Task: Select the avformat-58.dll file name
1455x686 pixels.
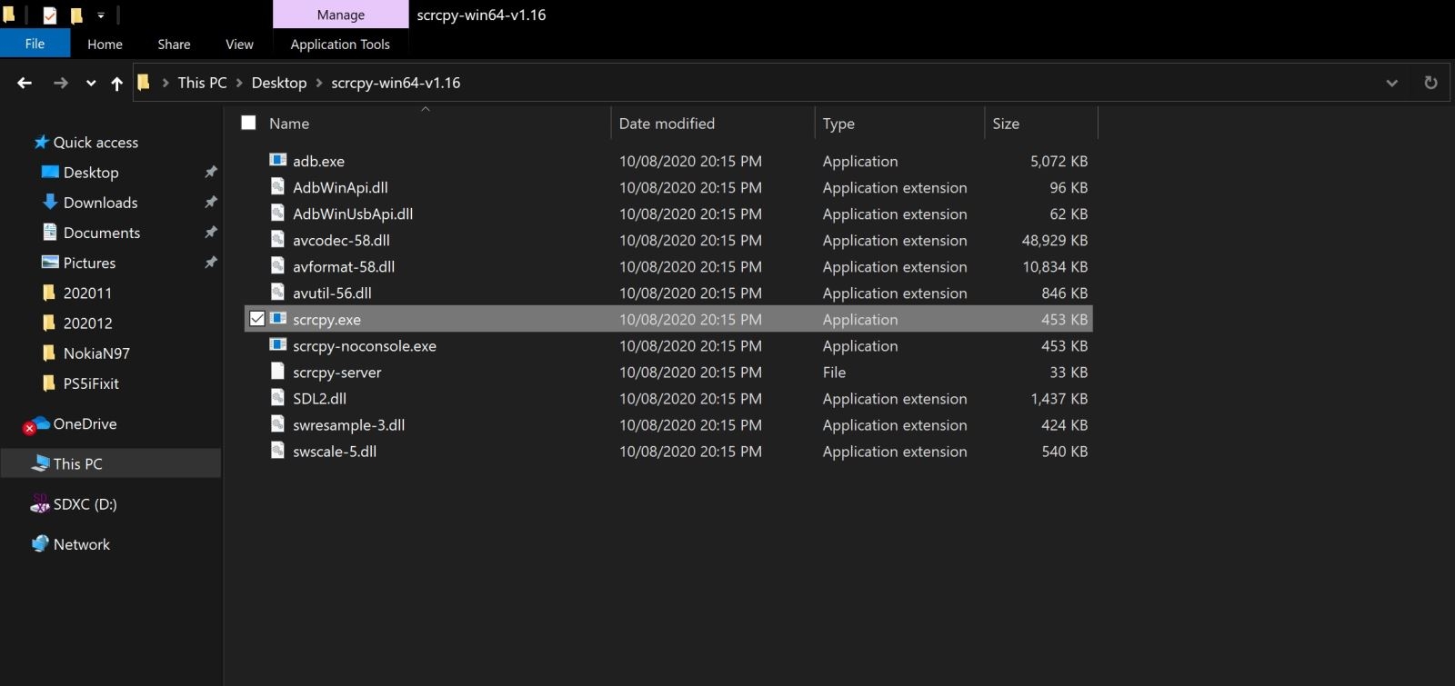Action: click(344, 266)
